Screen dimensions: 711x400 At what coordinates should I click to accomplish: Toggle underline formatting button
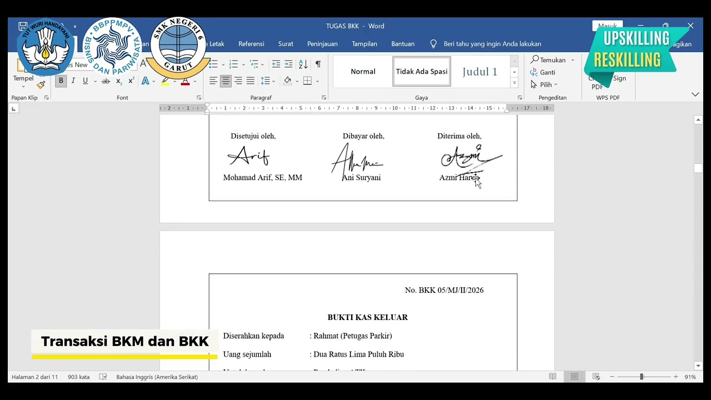(85, 81)
